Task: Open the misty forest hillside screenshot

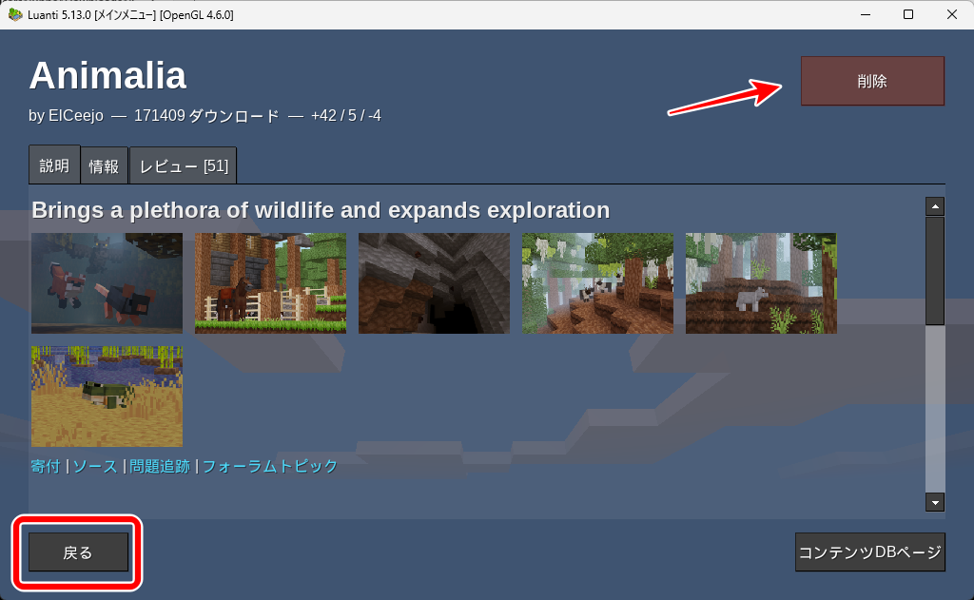Action: [x=597, y=283]
